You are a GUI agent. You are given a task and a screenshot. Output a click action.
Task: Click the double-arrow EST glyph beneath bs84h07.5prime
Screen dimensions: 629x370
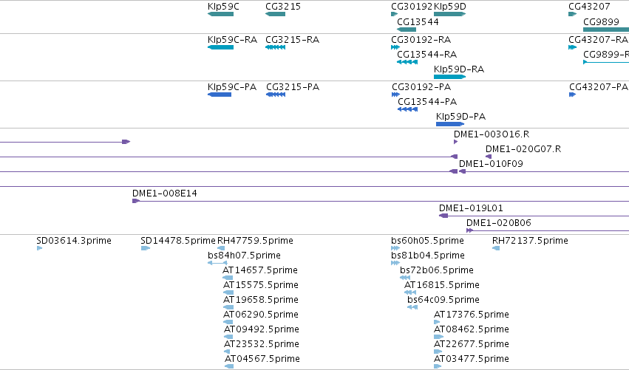pos(217,263)
